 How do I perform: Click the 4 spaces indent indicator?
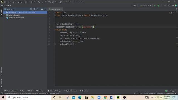point(152,93)
